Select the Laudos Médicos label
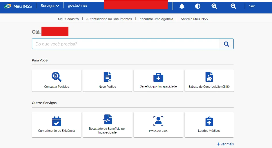 (209, 131)
